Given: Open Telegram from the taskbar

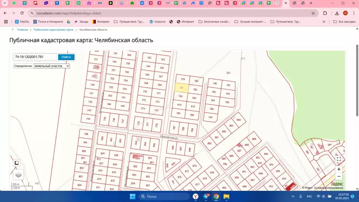Looking at the screenshot, I should 206,196.
